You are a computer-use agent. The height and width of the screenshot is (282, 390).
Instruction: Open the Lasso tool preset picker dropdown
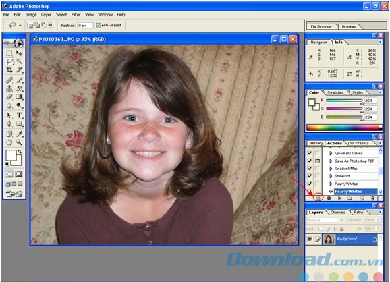point(20,25)
